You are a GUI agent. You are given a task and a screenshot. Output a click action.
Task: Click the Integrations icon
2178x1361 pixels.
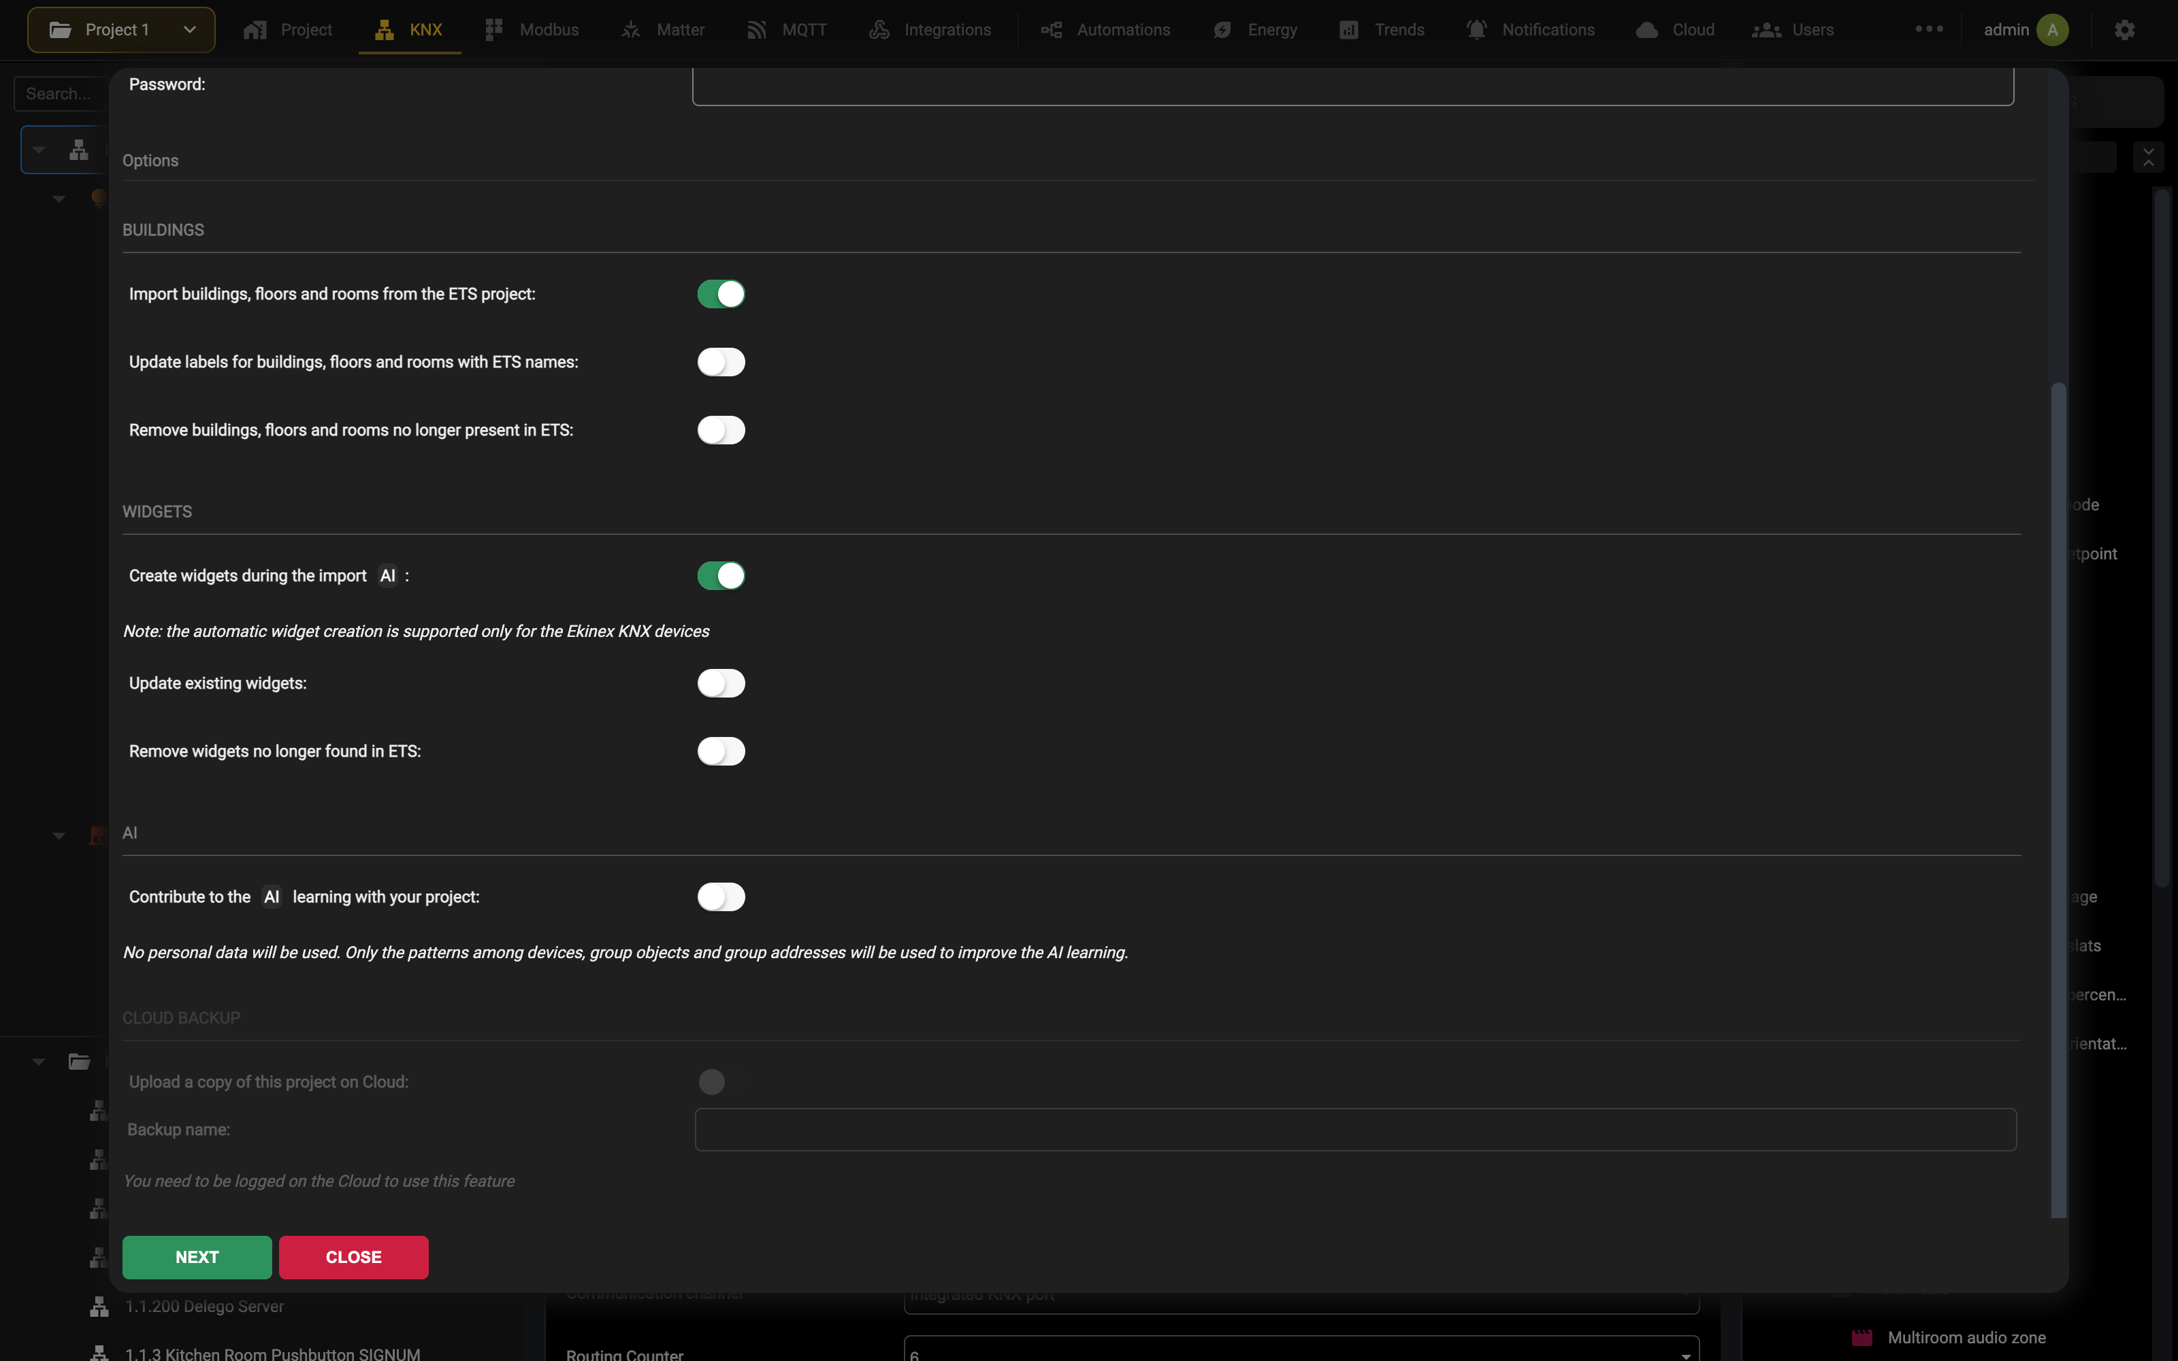(879, 30)
